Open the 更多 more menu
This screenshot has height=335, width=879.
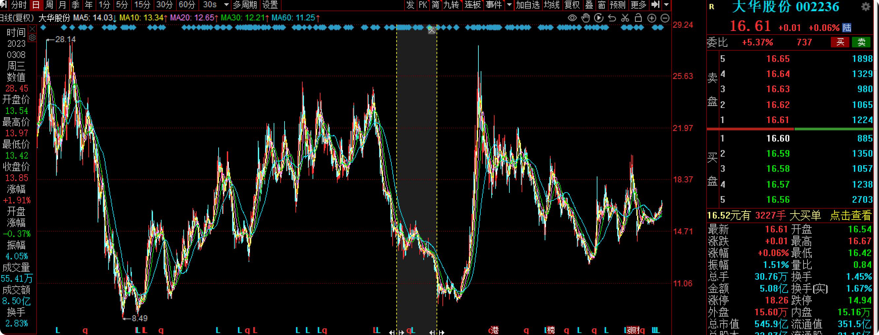[x=638, y=5]
